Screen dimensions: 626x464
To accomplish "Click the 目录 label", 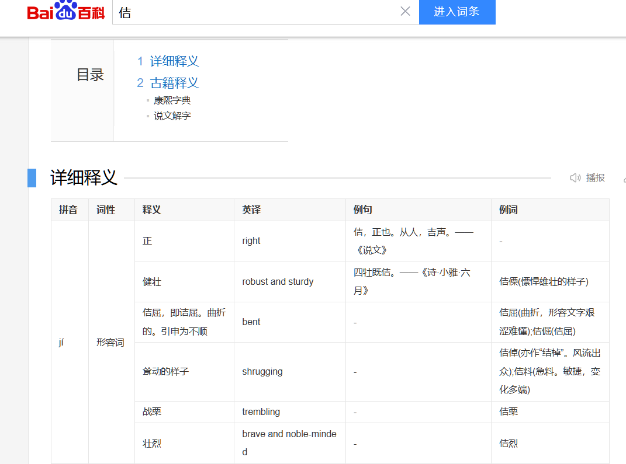I will point(90,75).
